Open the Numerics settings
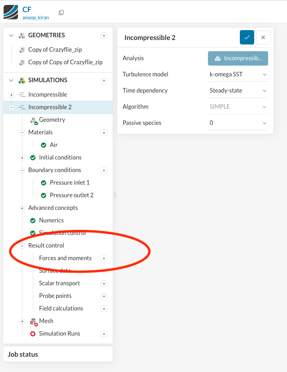 [x=51, y=221]
